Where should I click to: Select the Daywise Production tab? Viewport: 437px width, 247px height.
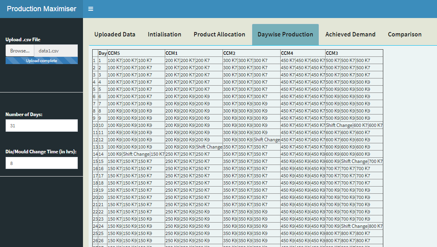pos(285,34)
